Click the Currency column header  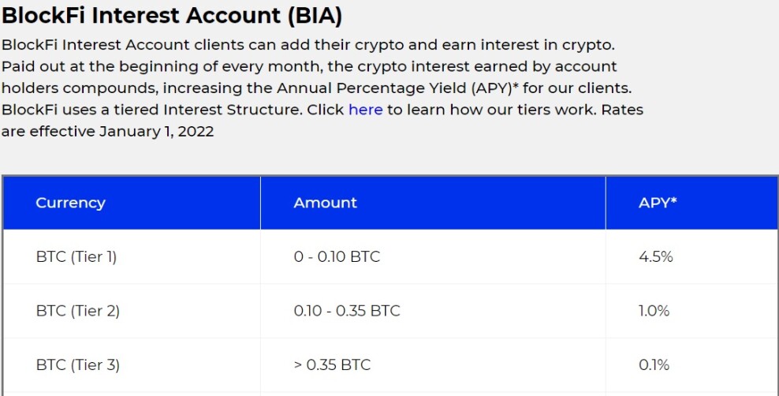pos(132,203)
